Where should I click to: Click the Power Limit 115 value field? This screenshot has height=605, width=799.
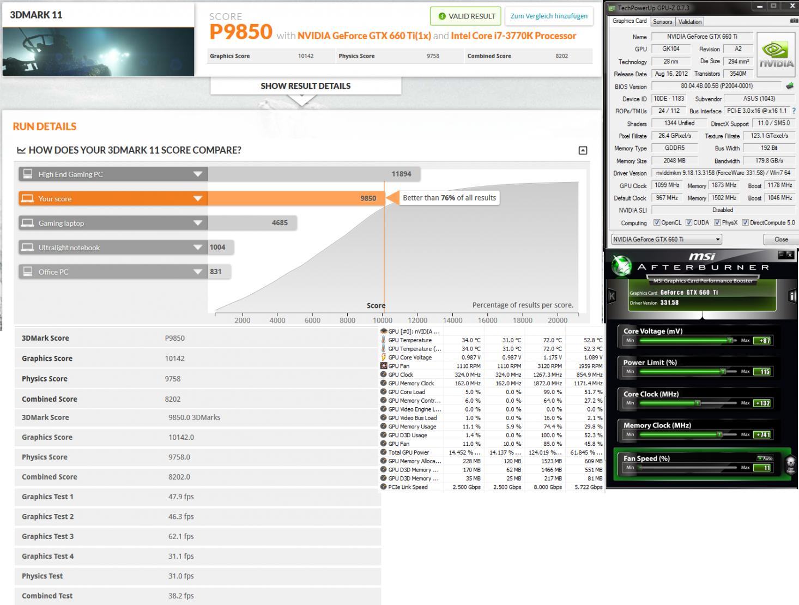(762, 372)
